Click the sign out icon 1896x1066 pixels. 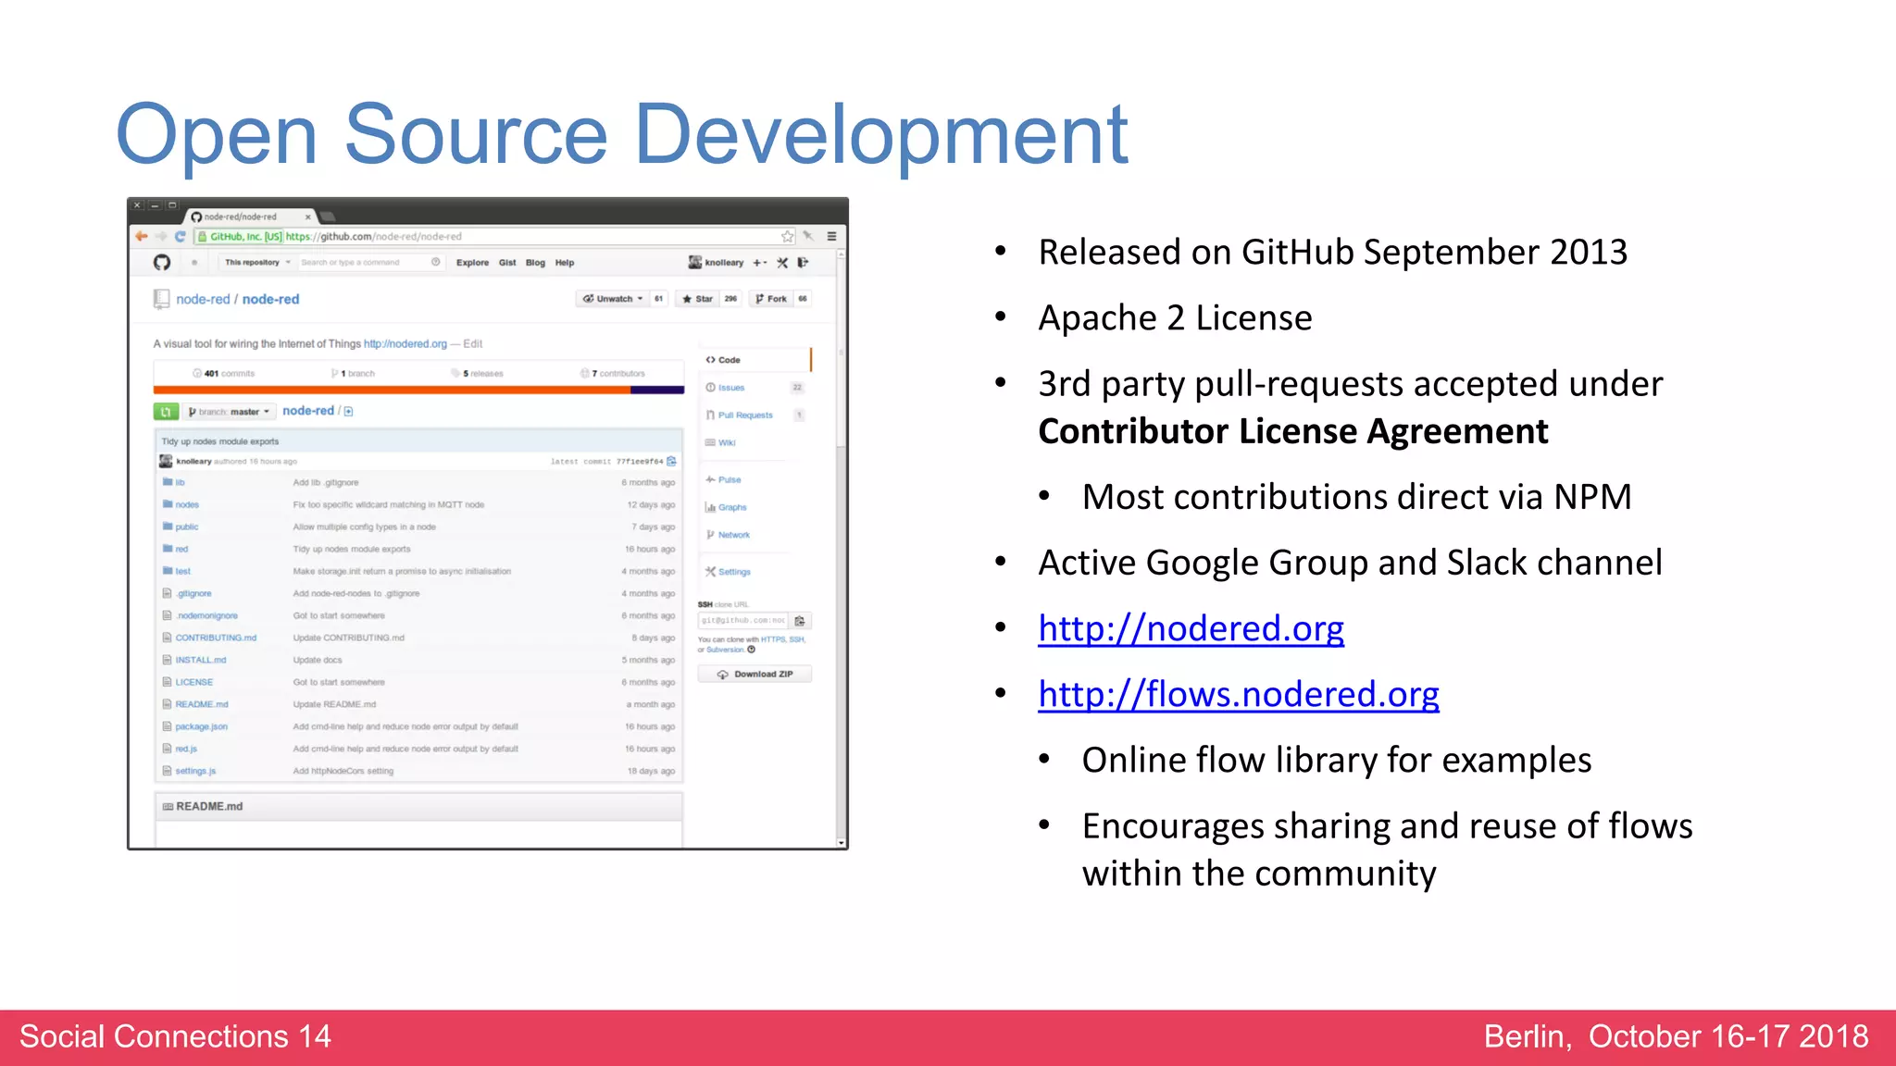pos(803,263)
